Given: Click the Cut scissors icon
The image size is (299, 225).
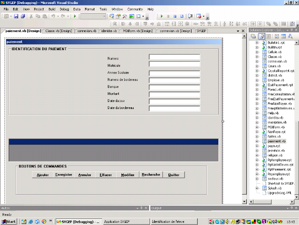Looking at the screenshot, I should coord(32,16).
